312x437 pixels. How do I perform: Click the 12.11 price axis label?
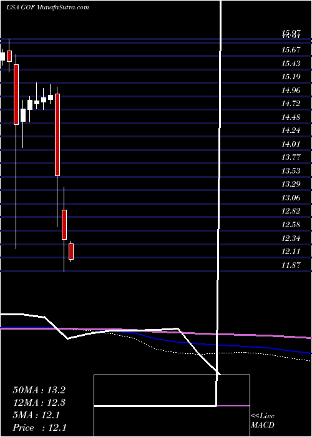click(291, 252)
